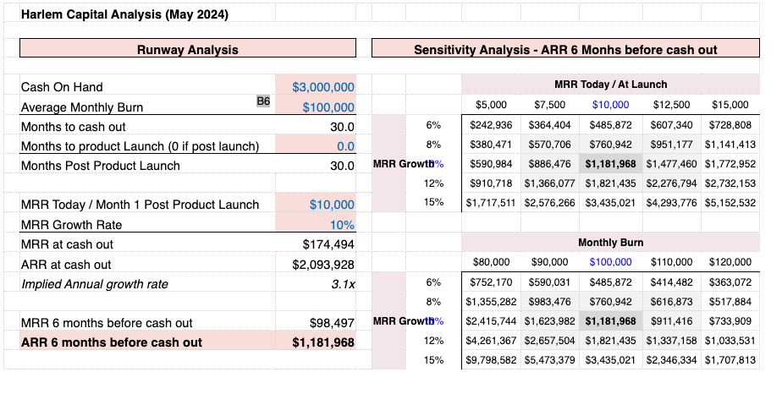Select the $120,000 burn column header
The width and height of the screenshot is (782, 394).
pyautogui.click(x=730, y=262)
